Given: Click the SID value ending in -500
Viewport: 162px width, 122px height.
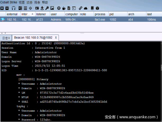Looking at the screenshot, I should (x=71, y=70).
